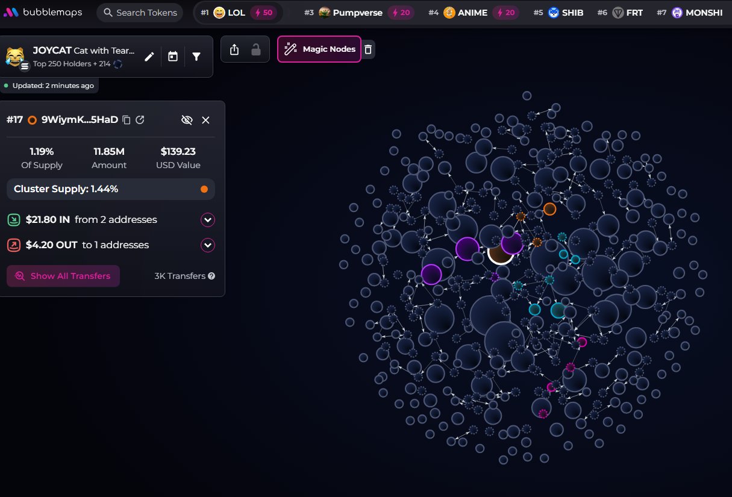Copy the 9WiymK...5HaD address
732x497 pixels.
[126, 120]
